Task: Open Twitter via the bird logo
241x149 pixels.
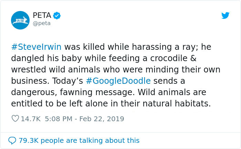Action: coord(225,15)
